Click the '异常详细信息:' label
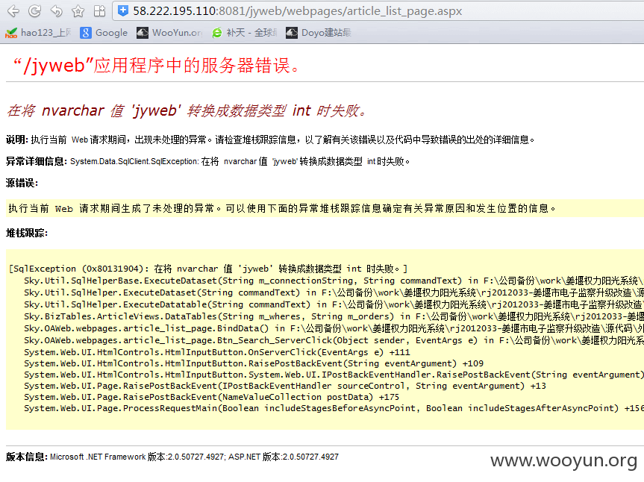The height and width of the screenshot is (482, 644). pos(36,161)
